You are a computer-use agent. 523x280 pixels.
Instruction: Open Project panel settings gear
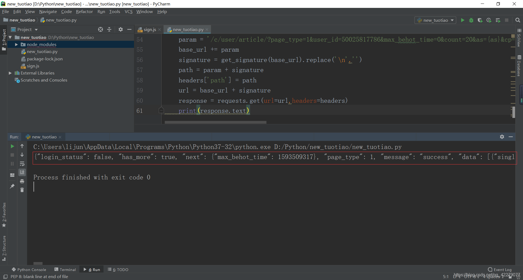pos(121,29)
